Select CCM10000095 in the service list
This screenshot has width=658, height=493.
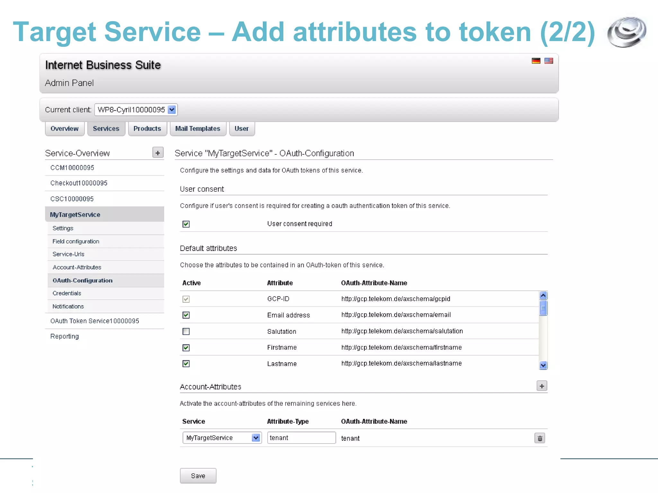click(104, 168)
